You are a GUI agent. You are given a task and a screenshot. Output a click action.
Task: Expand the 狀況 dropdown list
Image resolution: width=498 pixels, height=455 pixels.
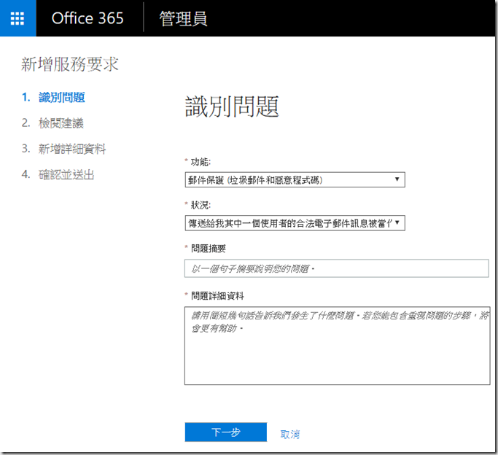click(x=288, y=222)
